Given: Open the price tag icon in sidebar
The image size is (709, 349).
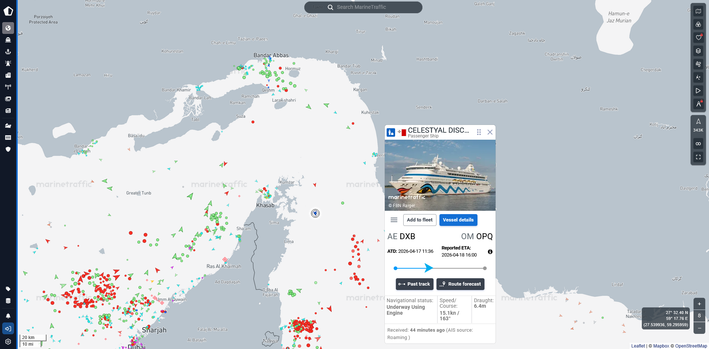Looking at the screenshot, I should [x=8, y=289].
